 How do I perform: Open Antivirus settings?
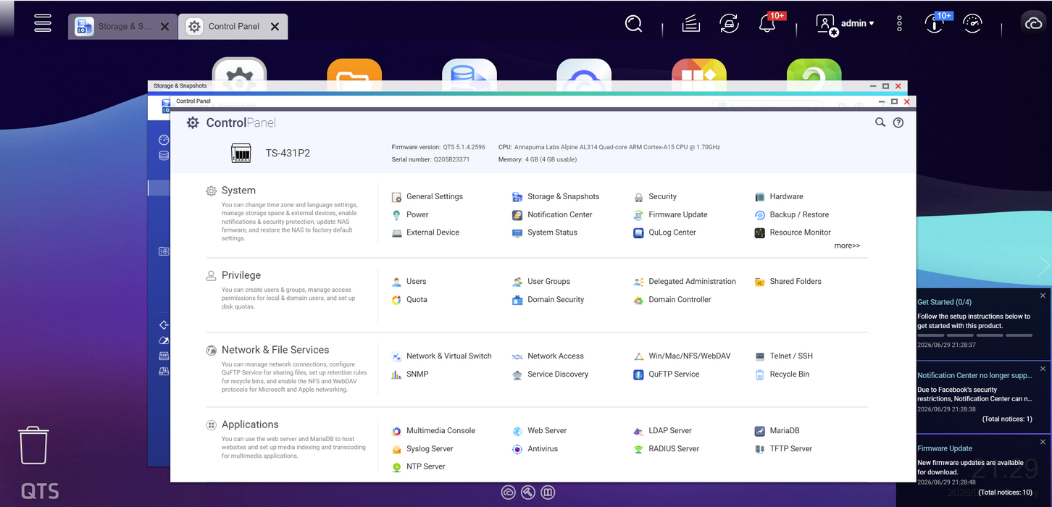click(x=535, y=448)
